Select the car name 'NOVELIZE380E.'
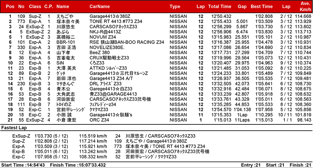The width and height of the screenshot is (313, 168). pos(107,48)
